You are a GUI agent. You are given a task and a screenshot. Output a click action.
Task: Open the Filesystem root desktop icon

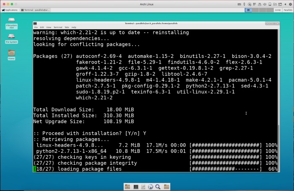pos(11,23)
